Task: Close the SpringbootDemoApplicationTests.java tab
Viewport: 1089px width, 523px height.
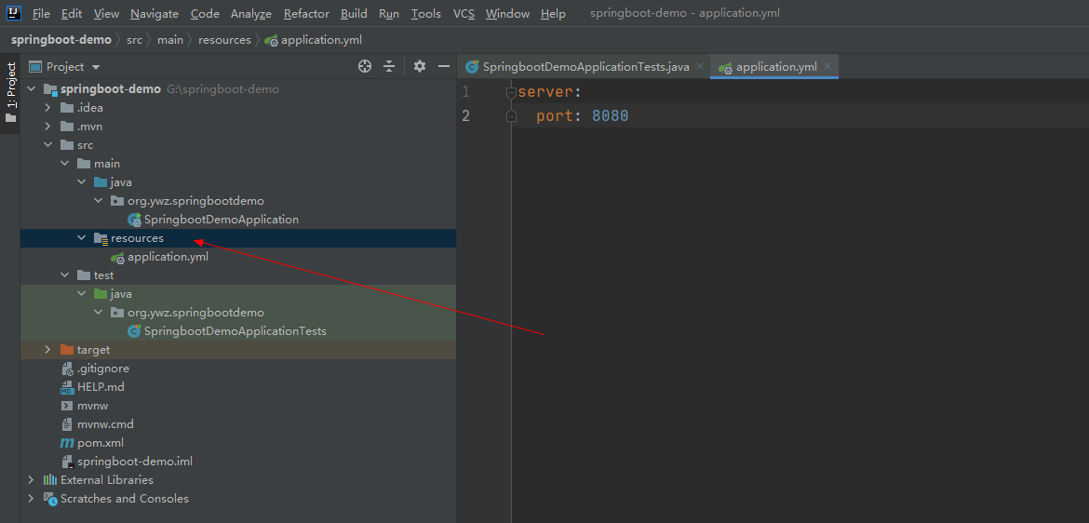Action: click(699, 67)
